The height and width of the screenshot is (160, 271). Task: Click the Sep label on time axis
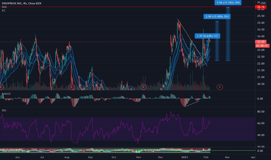90,157
